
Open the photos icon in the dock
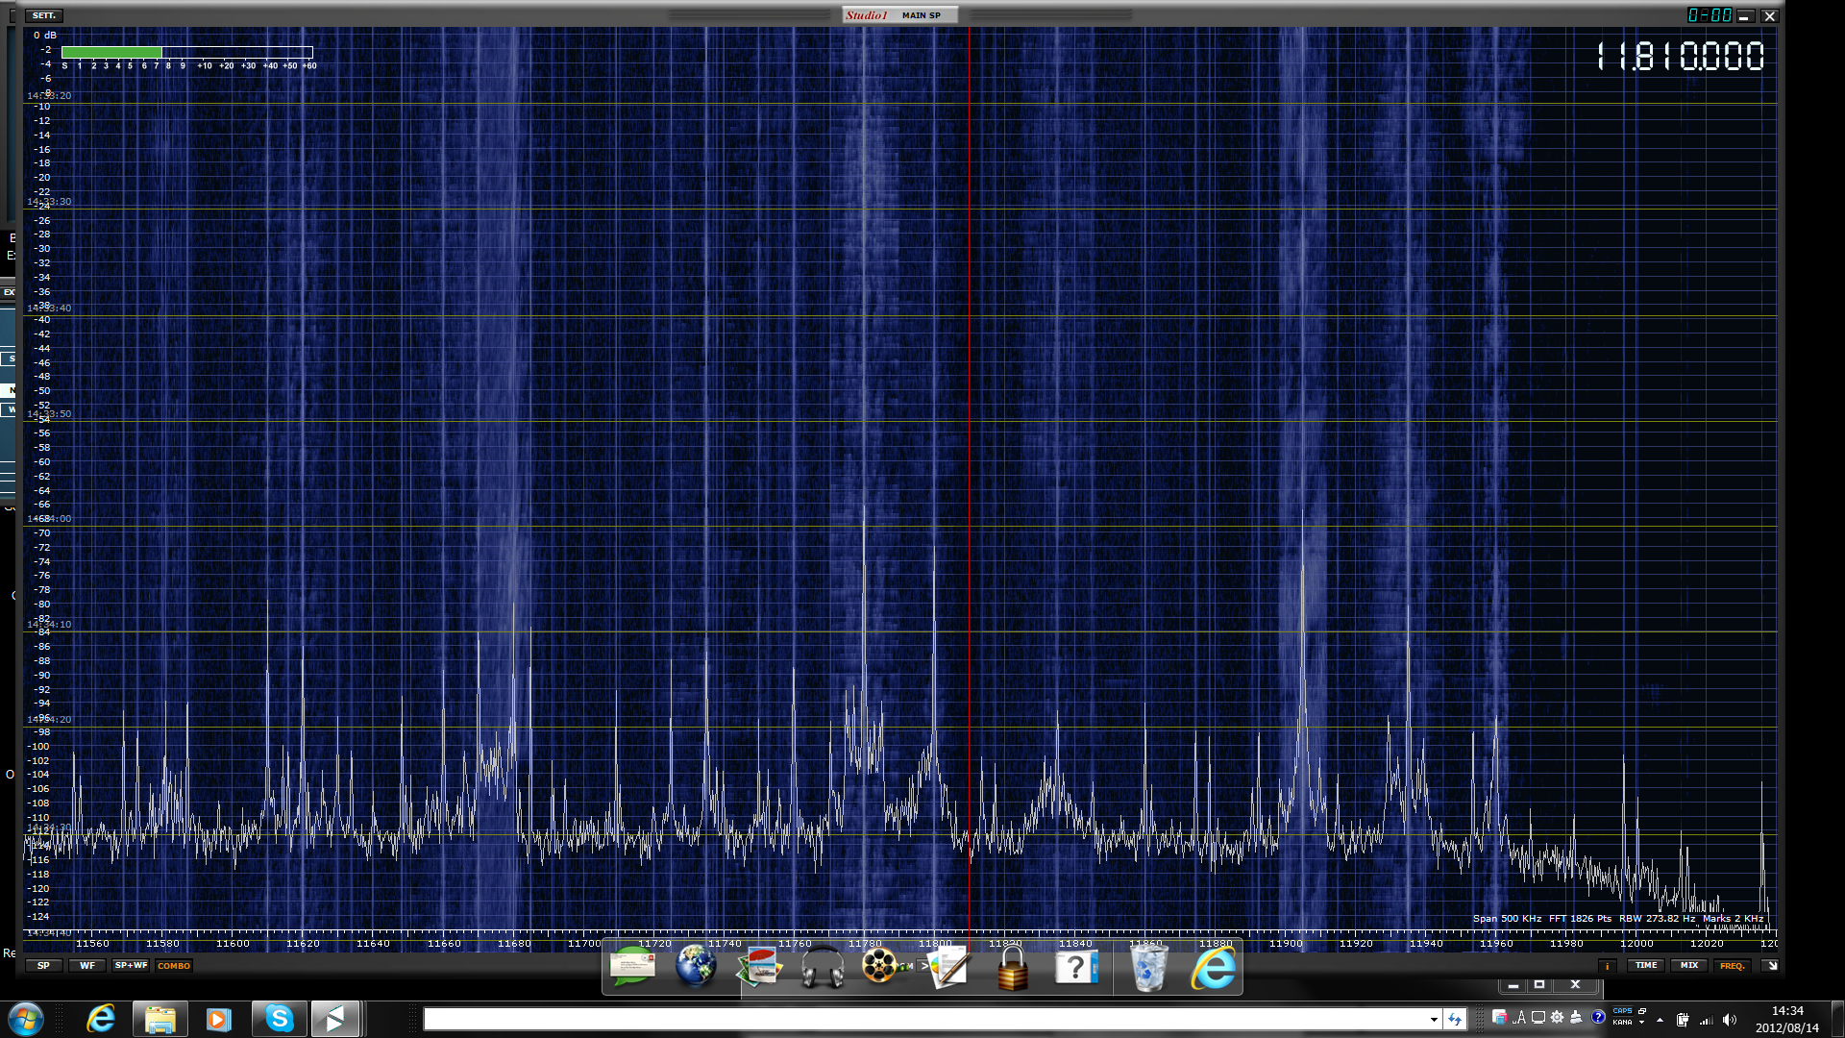[x=759, y=968]
